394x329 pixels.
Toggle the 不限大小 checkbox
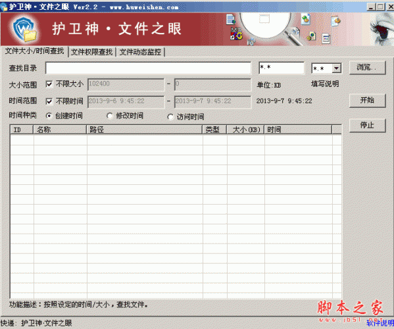[x=49, y=84]
